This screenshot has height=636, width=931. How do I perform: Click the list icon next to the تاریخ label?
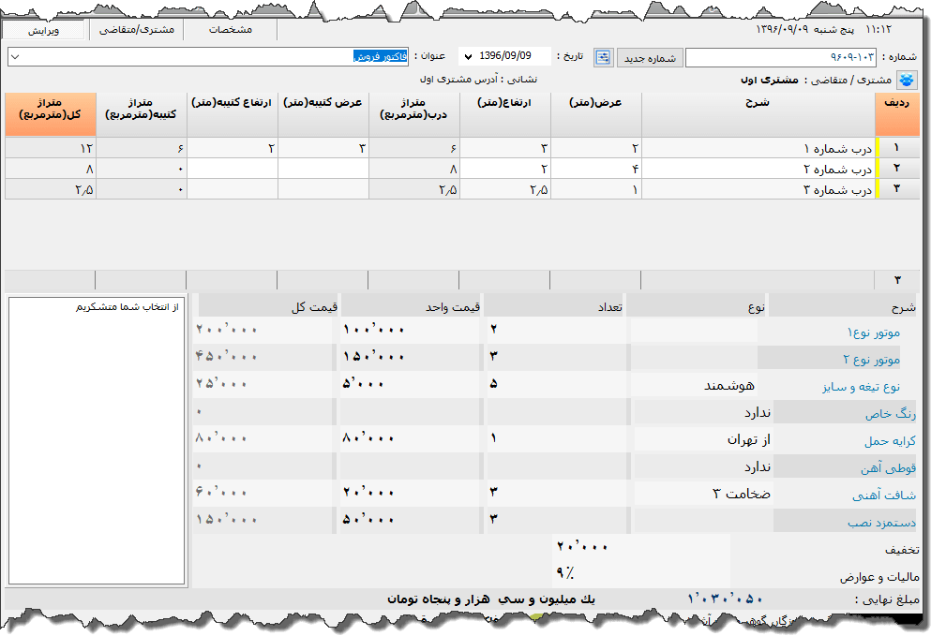pyautogui.click(x=603, y=57)
